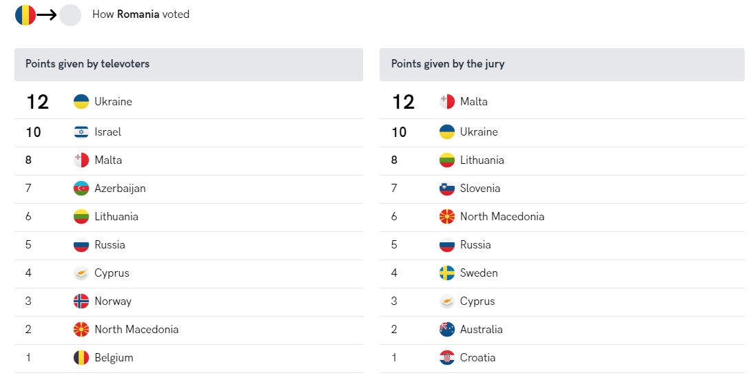Click the Belgium flag icon
753x382 pixels.
[81, 357]
